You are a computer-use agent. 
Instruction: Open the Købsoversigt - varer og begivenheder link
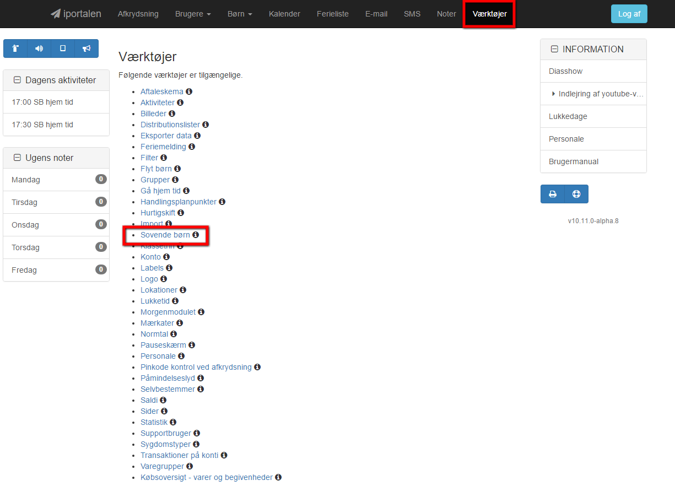(x=207, y=477)
